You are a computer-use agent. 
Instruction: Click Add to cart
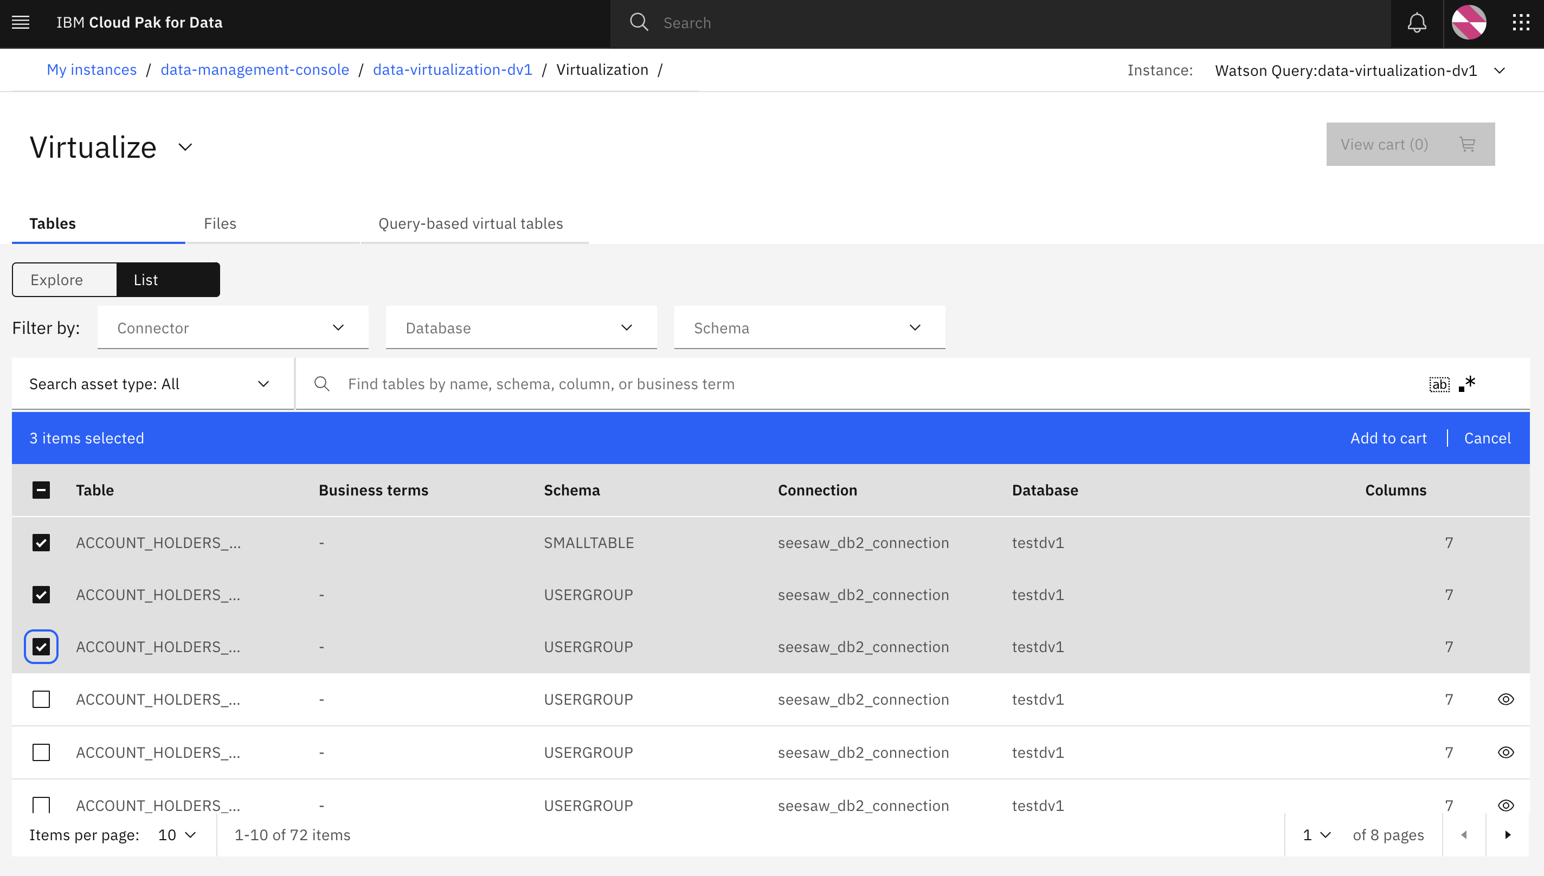[x=1388, y=438]
